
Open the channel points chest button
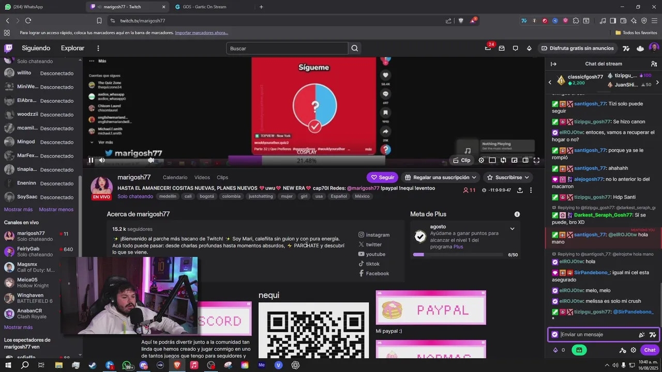click(x=579, y=350)
